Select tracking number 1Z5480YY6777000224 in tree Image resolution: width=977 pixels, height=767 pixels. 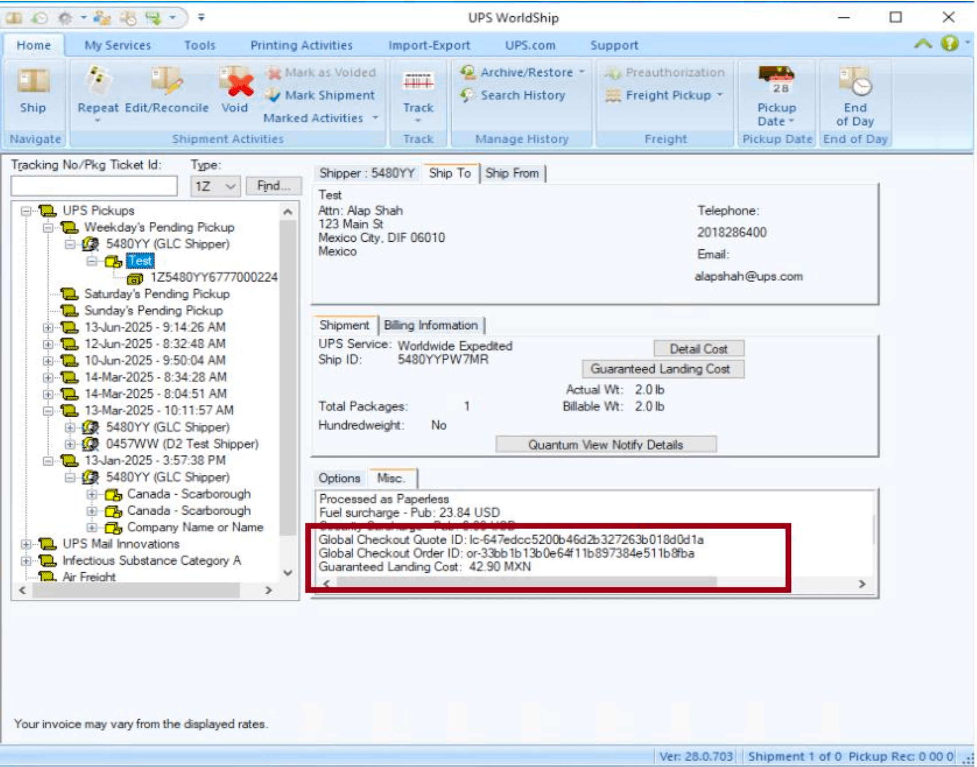214,278
